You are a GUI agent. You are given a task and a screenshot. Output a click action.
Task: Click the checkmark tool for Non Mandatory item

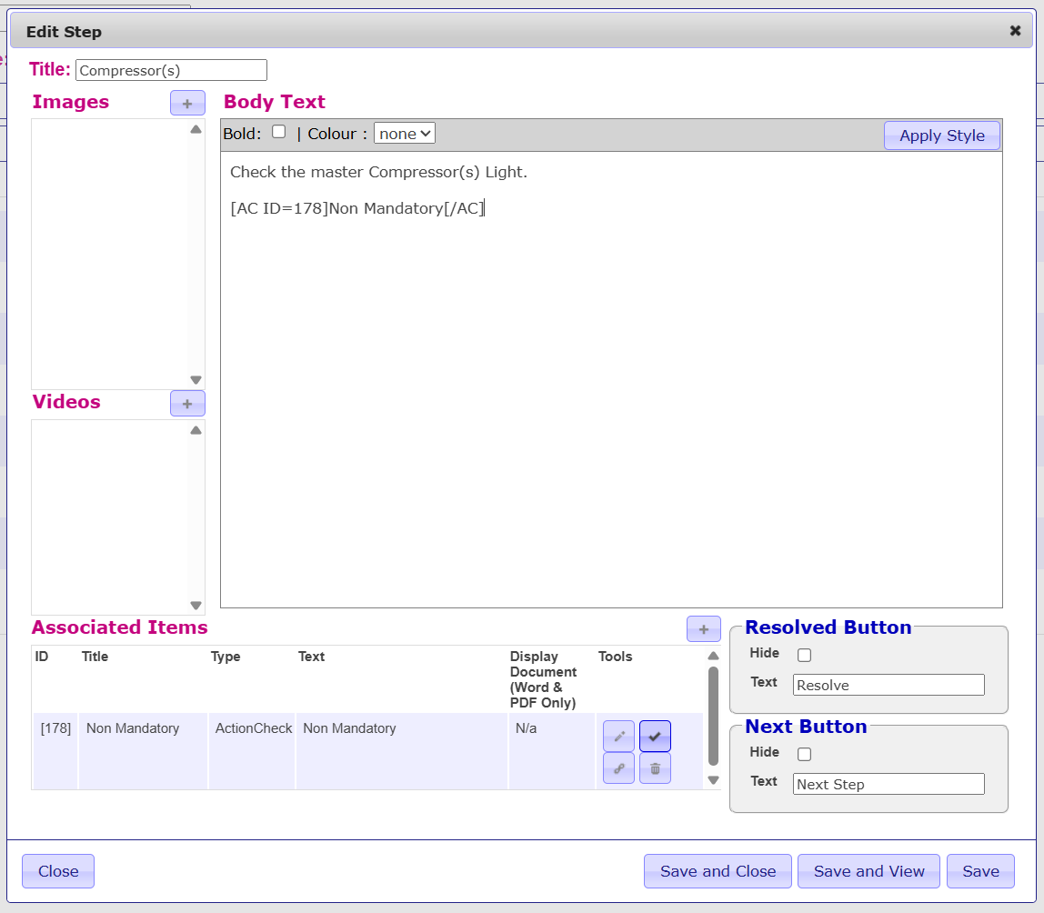(x=655, y=736)
